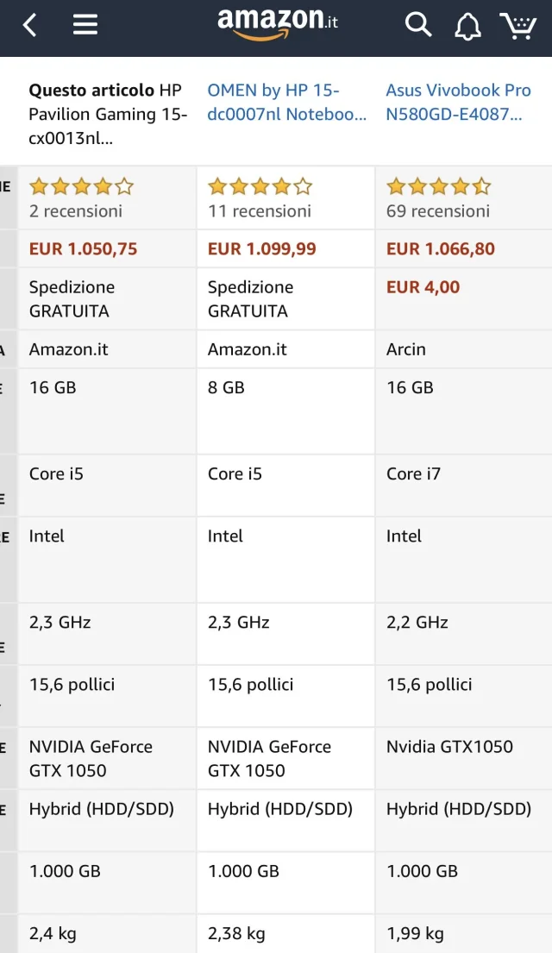Open the 69 recensioni reviews link
This screenshot has width=552, height=953.
click(438, 211)
